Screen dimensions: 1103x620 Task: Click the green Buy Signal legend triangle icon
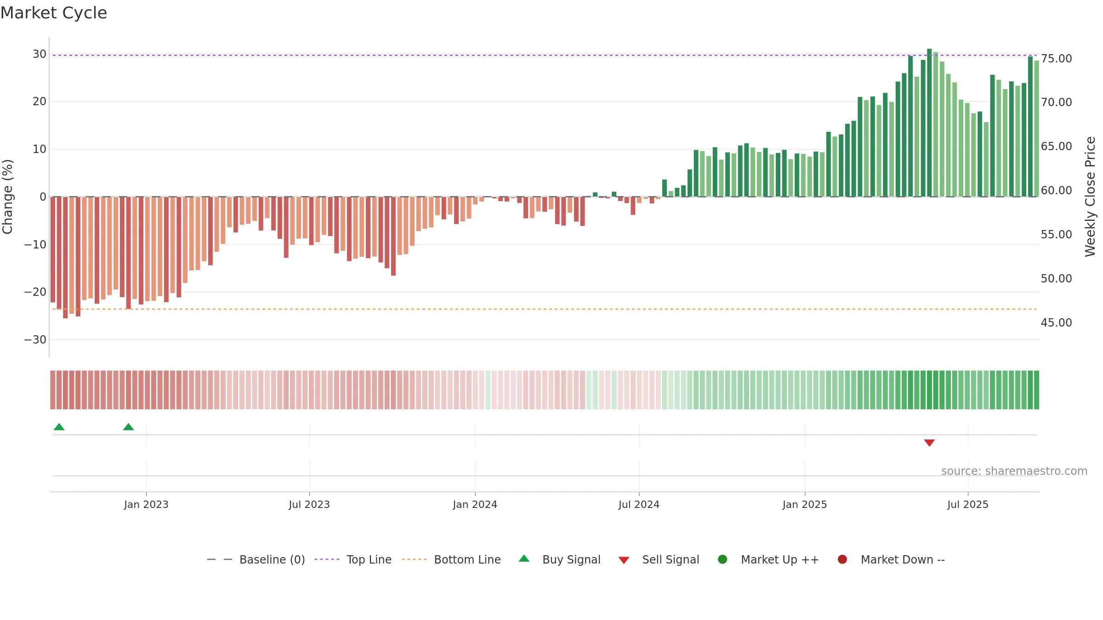(524, 559)
